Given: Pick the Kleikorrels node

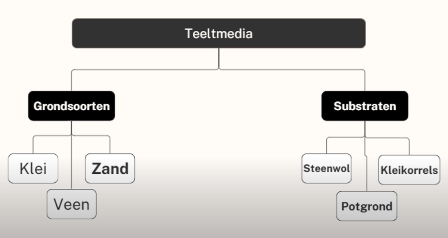Looking at the screenshot, I should 409,170.
